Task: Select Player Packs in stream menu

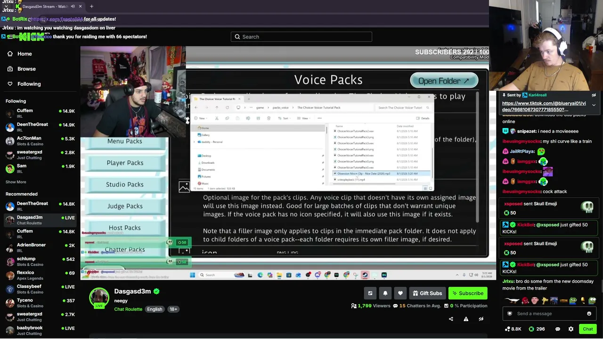Action: pos(125,163)
